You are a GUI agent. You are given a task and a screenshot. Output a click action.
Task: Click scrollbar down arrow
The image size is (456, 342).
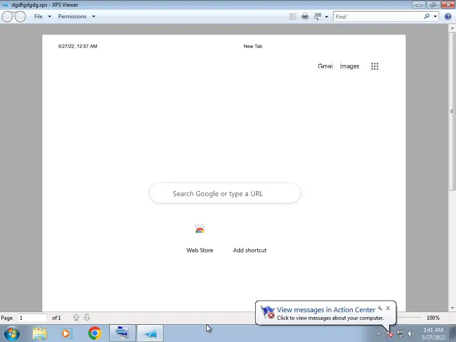tap(452, 308)
